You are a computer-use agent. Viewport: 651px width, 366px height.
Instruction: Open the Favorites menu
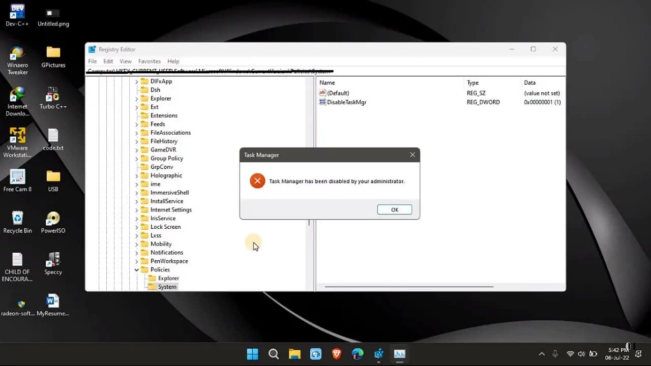pyautogui.click(x=149, y=61)
